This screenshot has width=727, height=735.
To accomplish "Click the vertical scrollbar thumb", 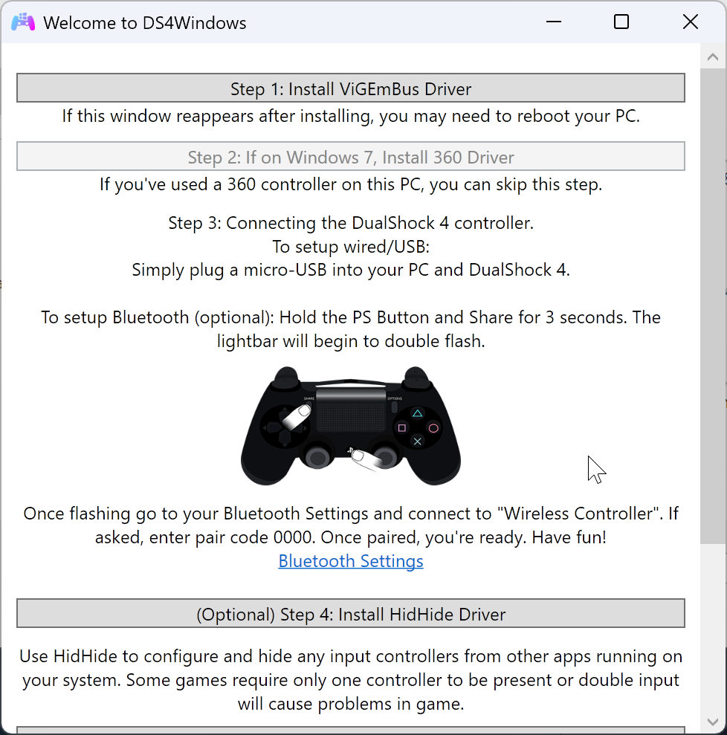I will pyautogui.click(x=713, y=307).
